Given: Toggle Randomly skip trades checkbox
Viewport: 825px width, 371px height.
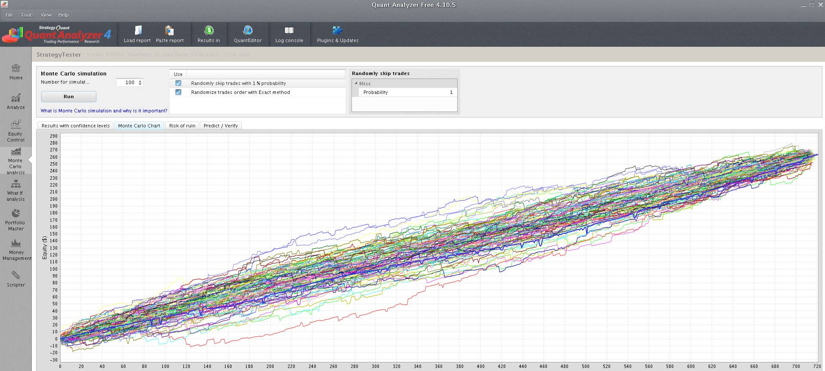Looking at the screenshot, I should 178,83.
